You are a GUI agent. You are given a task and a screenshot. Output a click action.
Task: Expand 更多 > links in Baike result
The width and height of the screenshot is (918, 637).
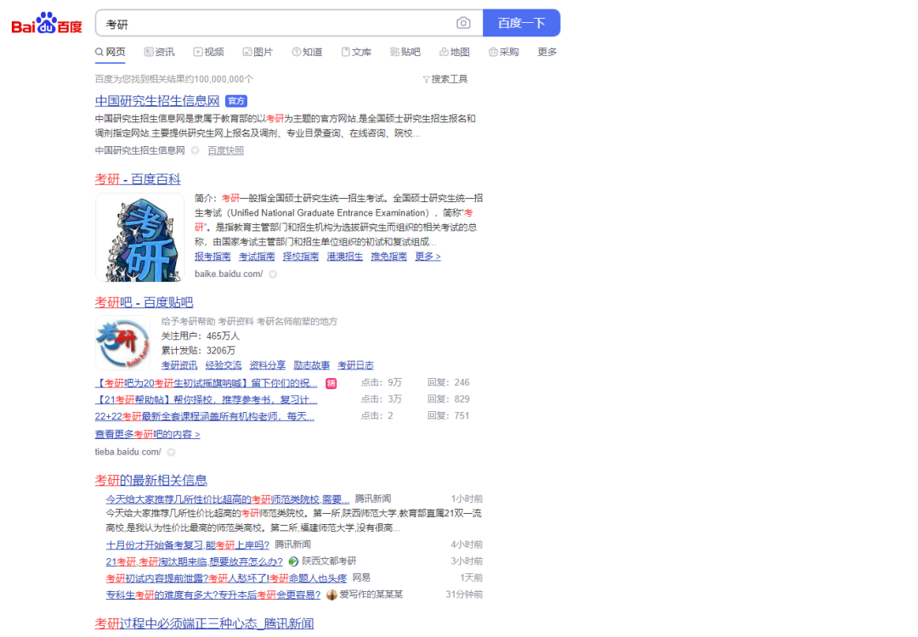pyautogui.click(x=428, y=256)
